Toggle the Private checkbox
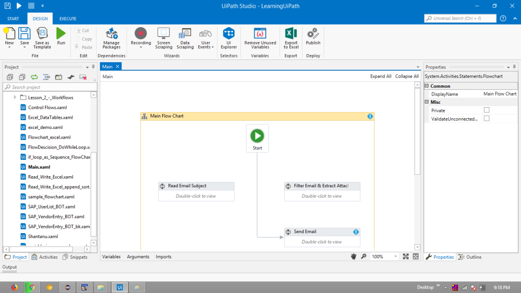521x293 pixels. click(x=486, y=110)
